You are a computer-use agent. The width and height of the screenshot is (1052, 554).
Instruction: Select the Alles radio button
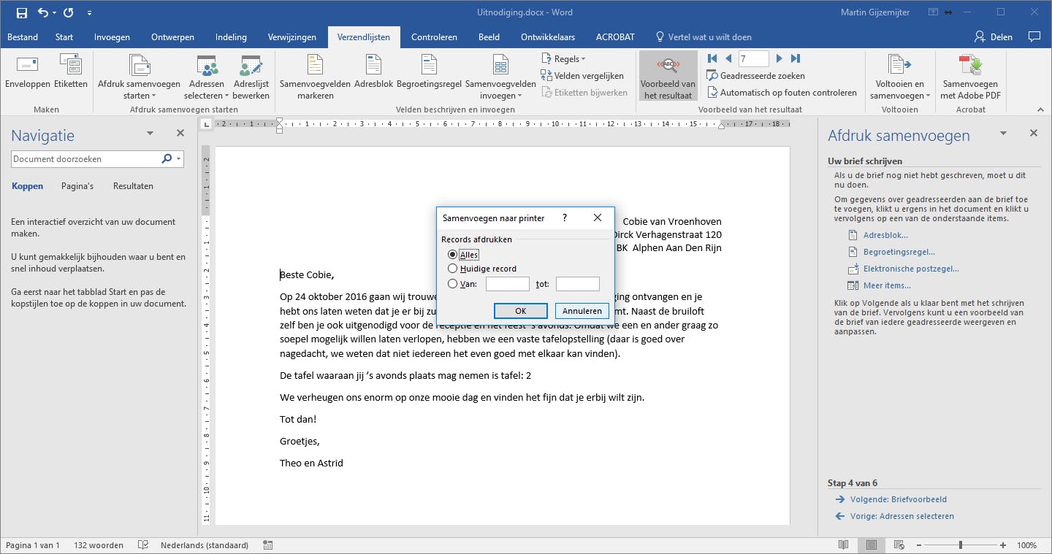[453, 255]
